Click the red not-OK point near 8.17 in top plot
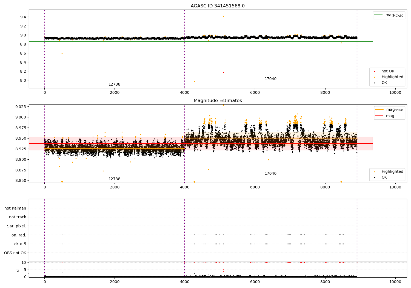411x288 pixels. click(x=223, y=72)
